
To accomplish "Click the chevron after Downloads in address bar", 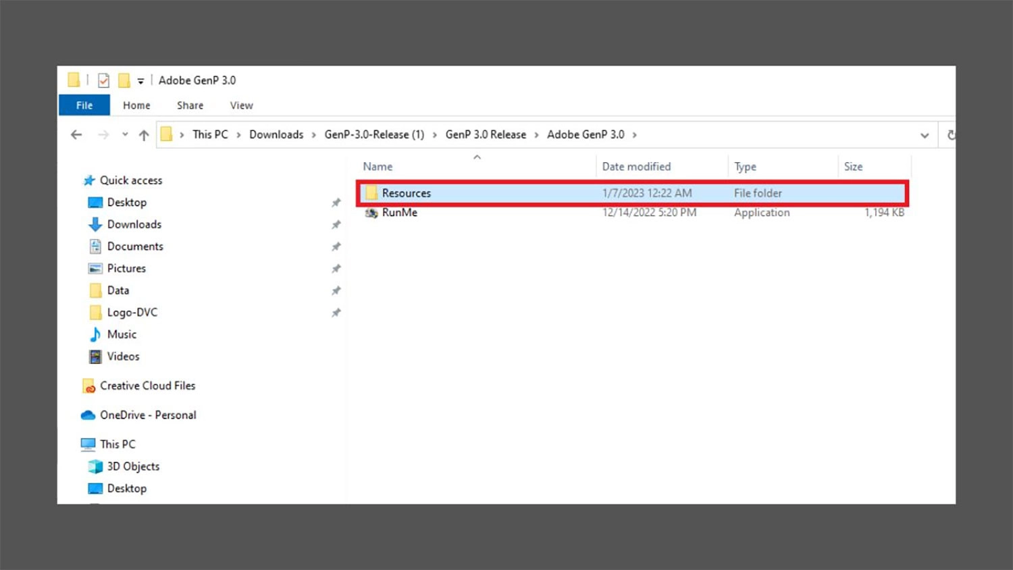I will point(314,135).
